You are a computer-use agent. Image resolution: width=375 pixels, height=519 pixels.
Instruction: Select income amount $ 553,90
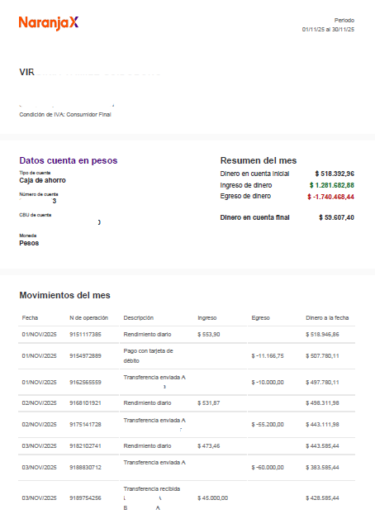pos(209,335)
